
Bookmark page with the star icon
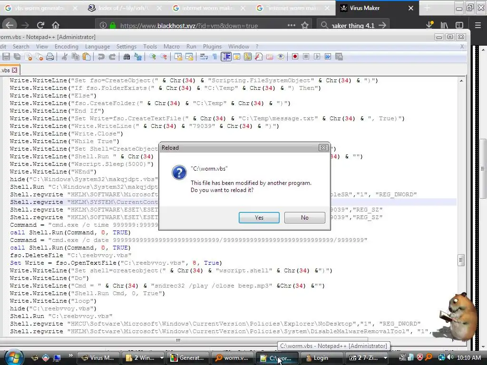[x=305, y=25]
